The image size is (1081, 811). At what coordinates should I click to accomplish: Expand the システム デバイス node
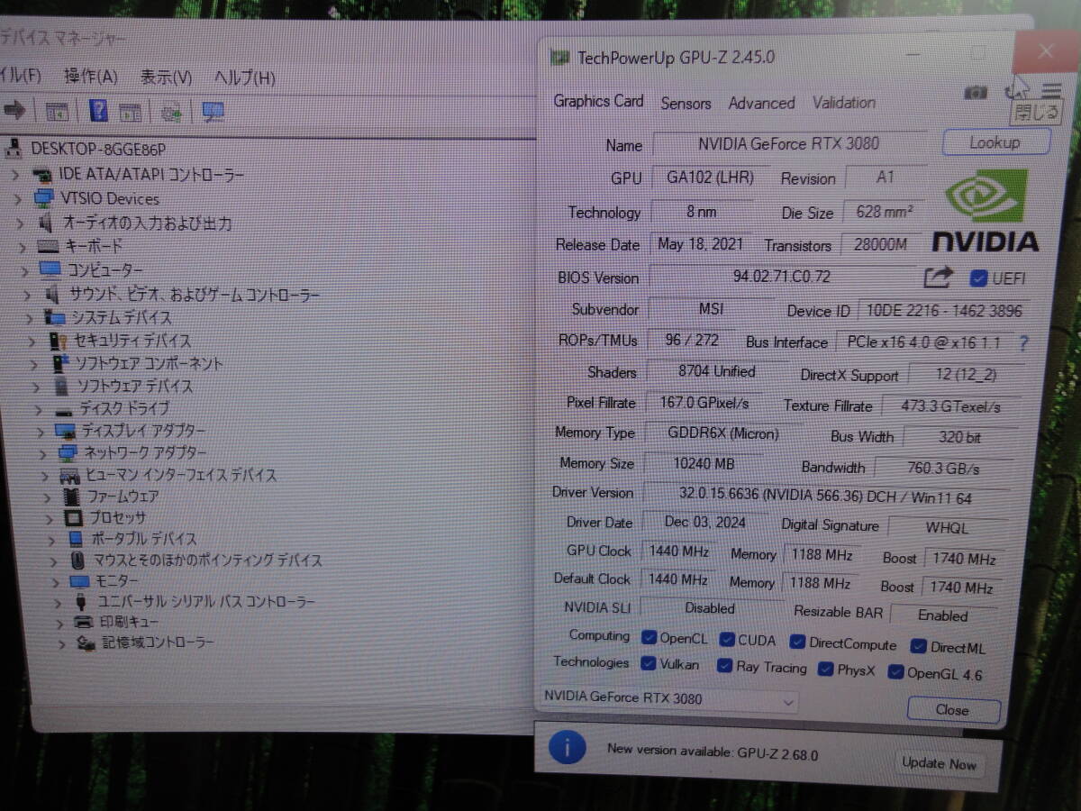click(30, 317)
